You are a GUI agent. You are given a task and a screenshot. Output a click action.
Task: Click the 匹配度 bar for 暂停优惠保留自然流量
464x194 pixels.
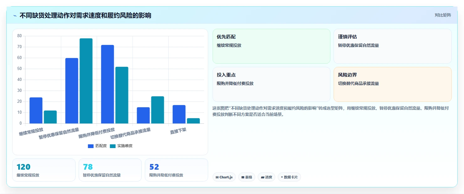[x=72, y=91]
